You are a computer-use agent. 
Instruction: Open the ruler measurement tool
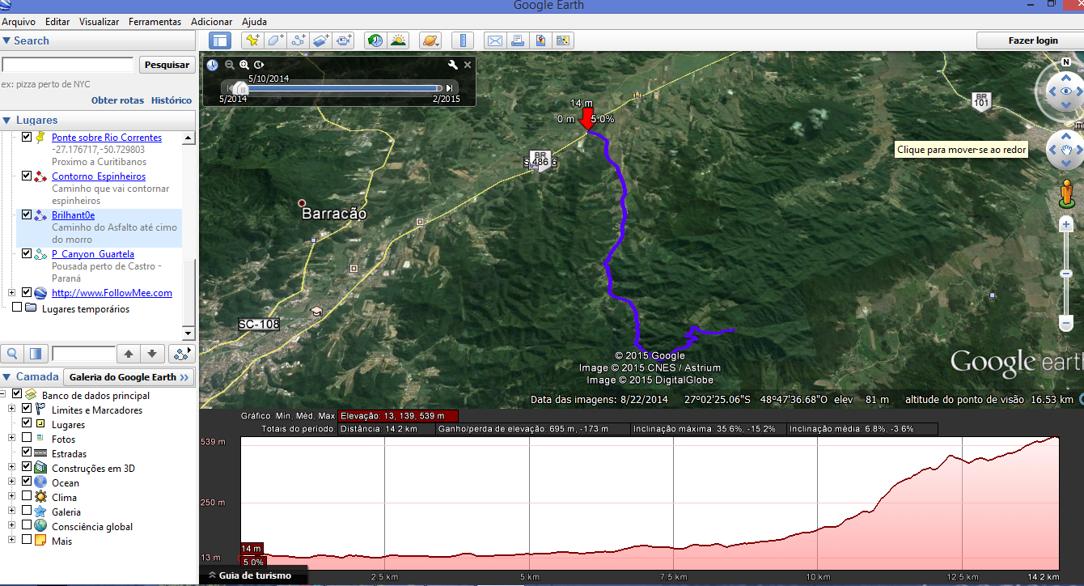[x=462, y=40]
